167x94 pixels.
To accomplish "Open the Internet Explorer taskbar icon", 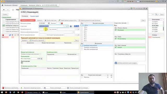I will 14,92.
